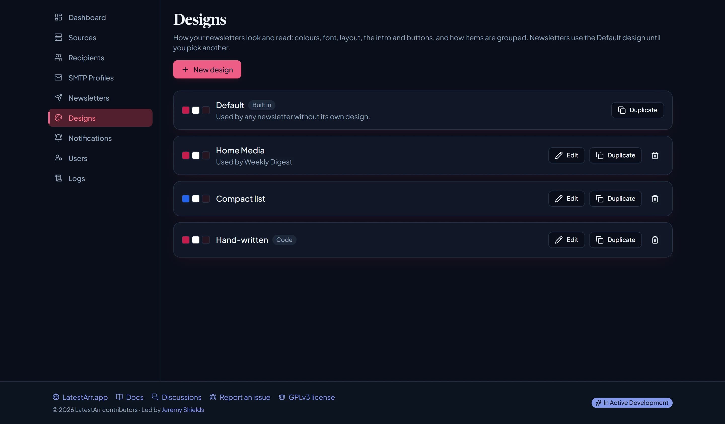Delete the Compact list design via trash icon
Image resolution: width=725 pixels, height=424 pixels.
tap(655, 199)
